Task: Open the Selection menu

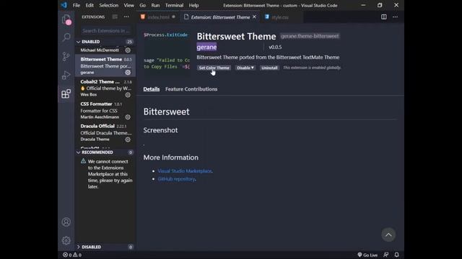Action: (109, 5)
